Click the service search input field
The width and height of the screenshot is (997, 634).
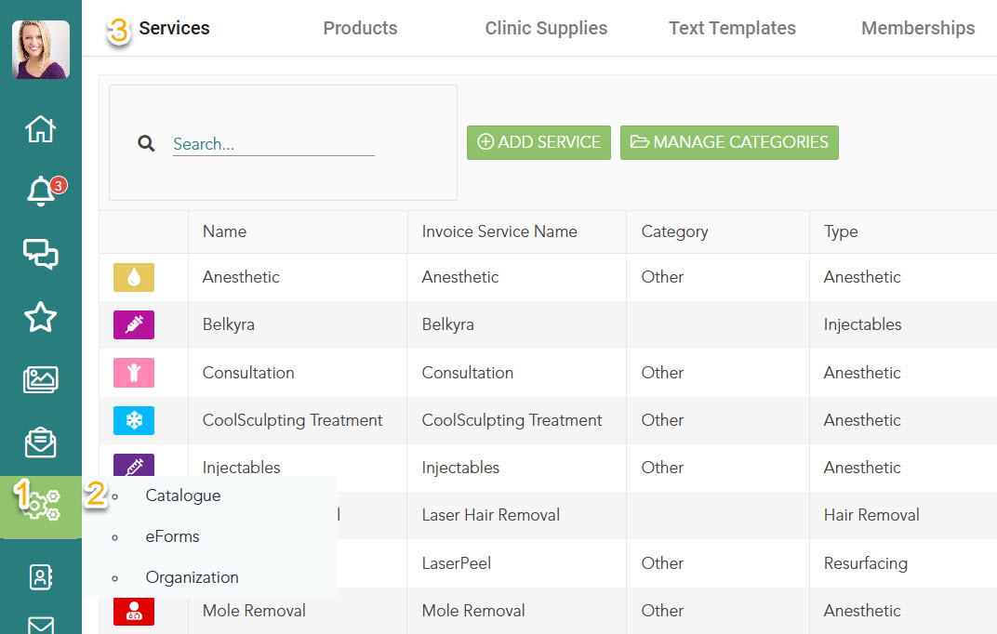(x=273, y=144)
